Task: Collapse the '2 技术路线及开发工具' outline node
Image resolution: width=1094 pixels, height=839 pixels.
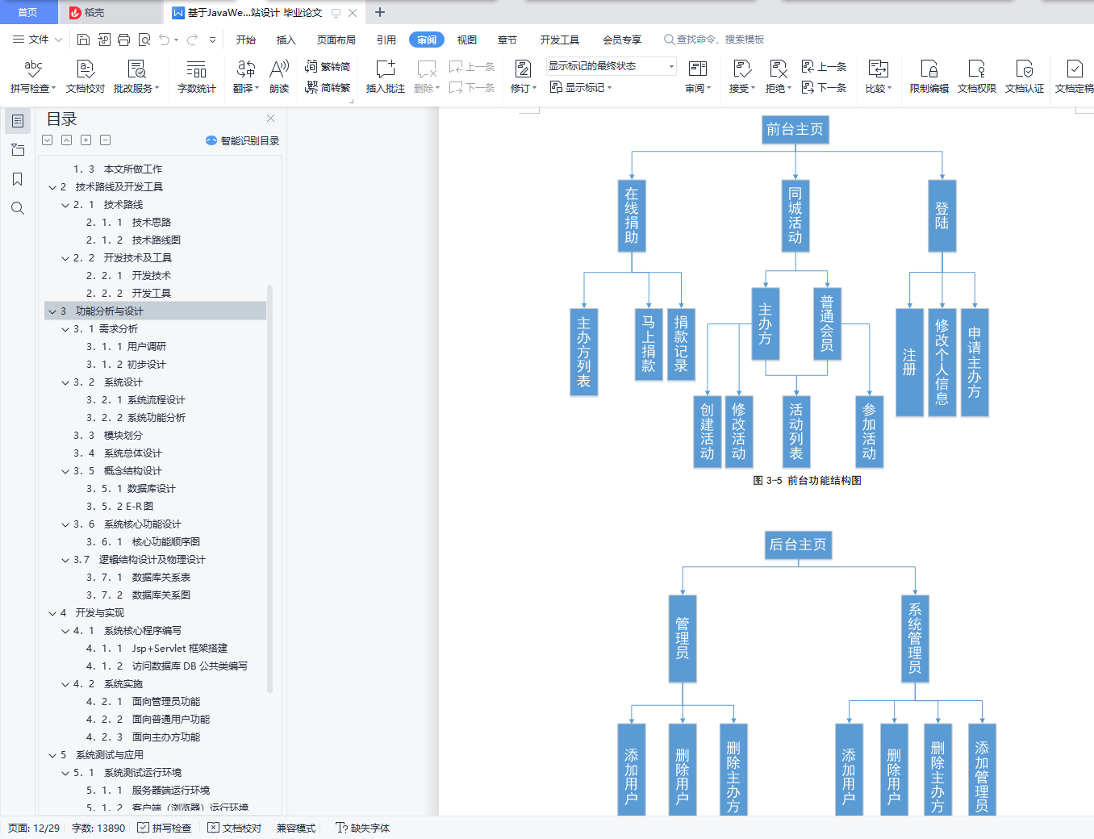Action: pyautogui.click(x=52, y=187)
